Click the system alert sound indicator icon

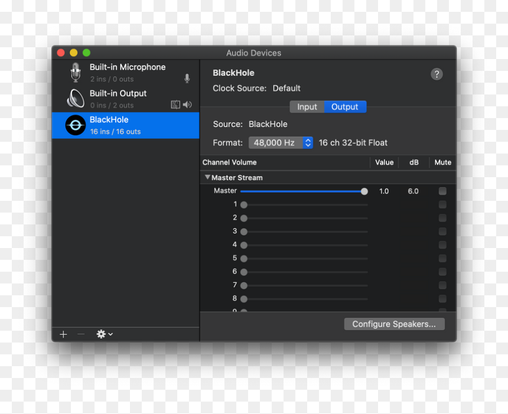[x=175, y=105]
